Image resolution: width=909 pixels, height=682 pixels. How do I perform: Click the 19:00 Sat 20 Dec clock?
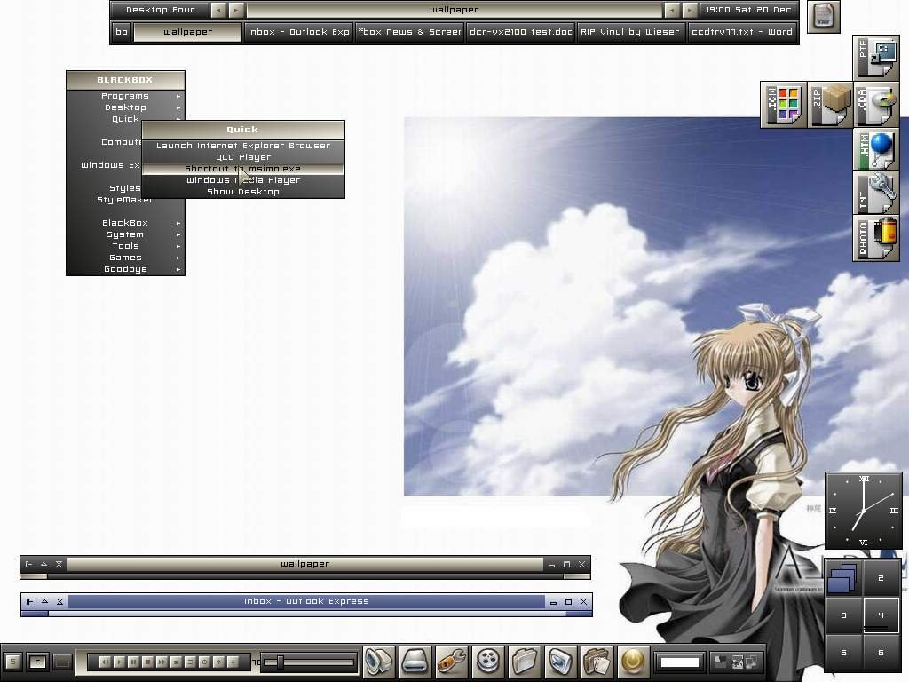tap(748, 10)
